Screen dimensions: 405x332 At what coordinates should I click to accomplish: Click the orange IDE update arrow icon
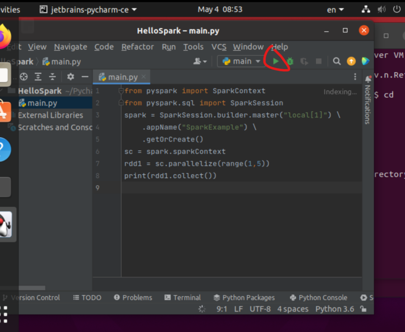351,61
